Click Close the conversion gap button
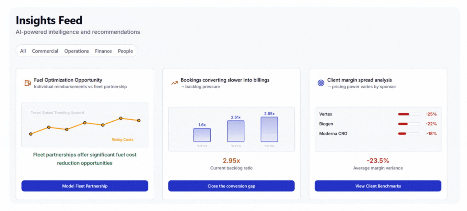The height and width of the screenshot is (211, 467). tap(231, 186)
